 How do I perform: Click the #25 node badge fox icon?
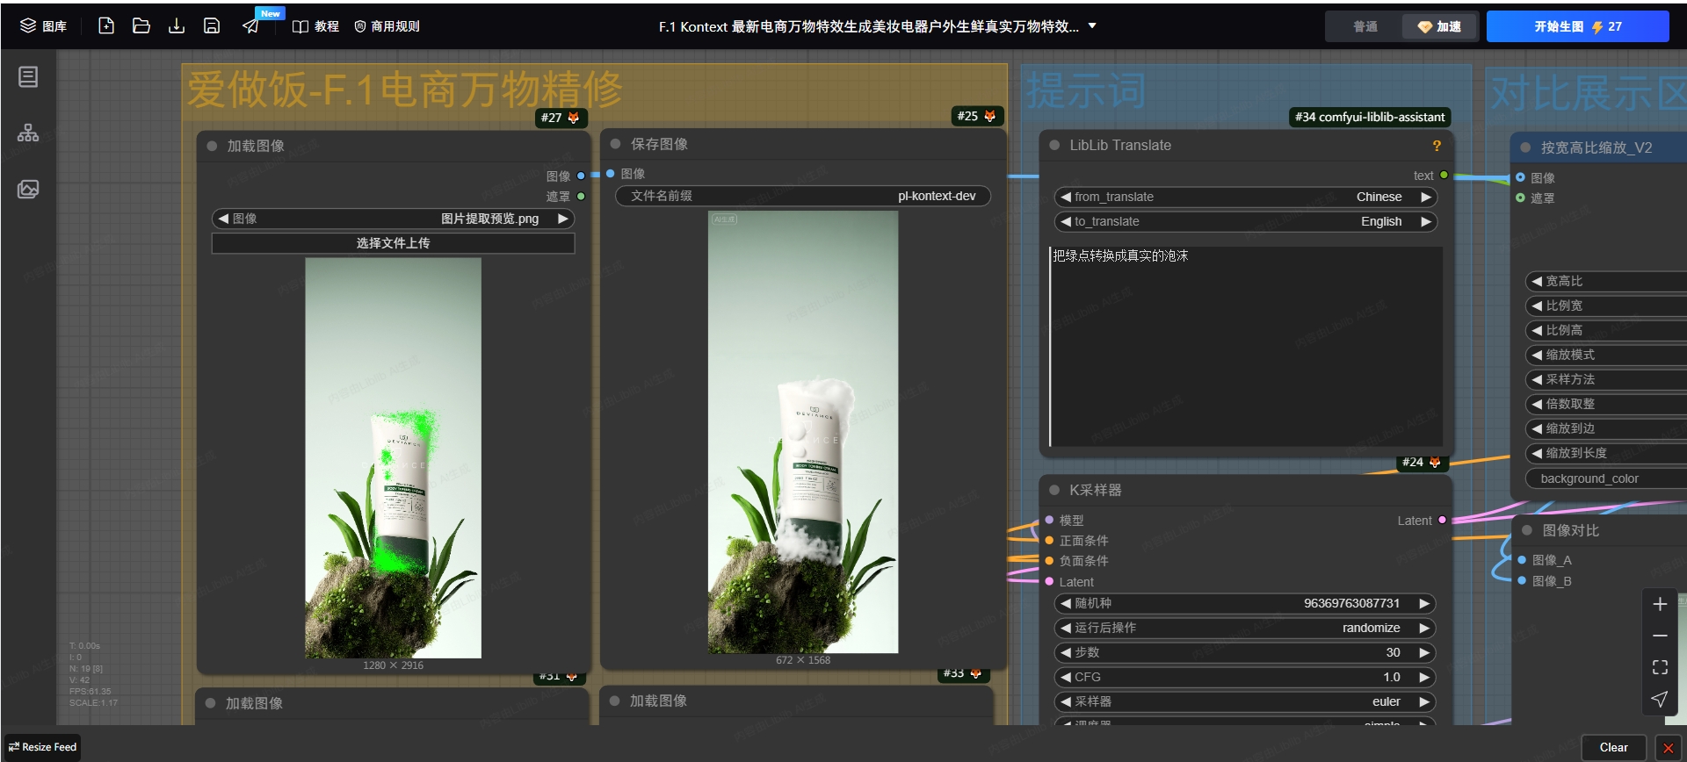click(x=990, y=116)
